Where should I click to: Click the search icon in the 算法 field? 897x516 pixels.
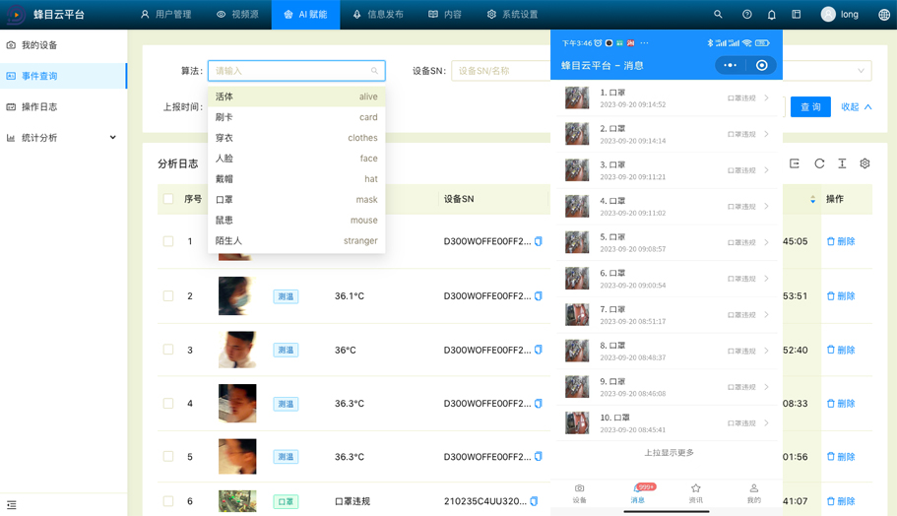374,71
